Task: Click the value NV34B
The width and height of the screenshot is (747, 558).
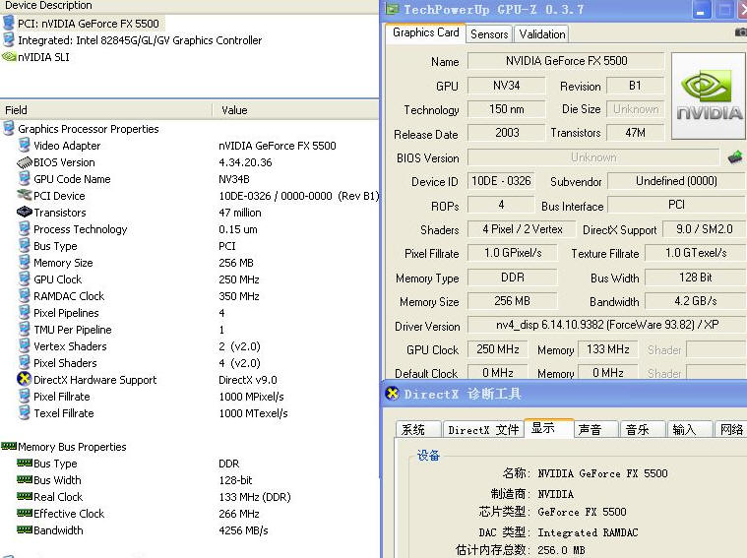Action: [234, 179]
